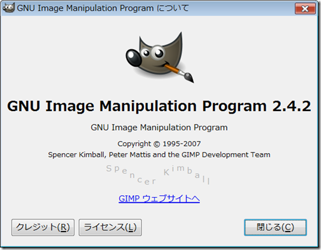Click the Wilber icon in title bar
The width and height of the screenshot is (321, 250).
click(x=8, y=8)
